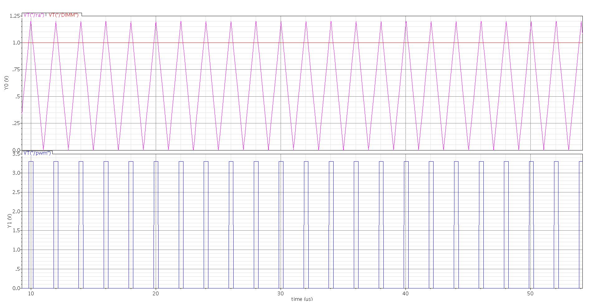The image size is (598, 304).
Task: Click the .75 tick on Y0 axis
Action: click(17, 70)
